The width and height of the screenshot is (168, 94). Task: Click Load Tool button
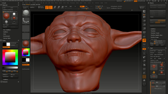[154, 51]
